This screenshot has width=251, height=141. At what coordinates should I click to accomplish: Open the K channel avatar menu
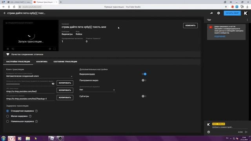[246, 13]
